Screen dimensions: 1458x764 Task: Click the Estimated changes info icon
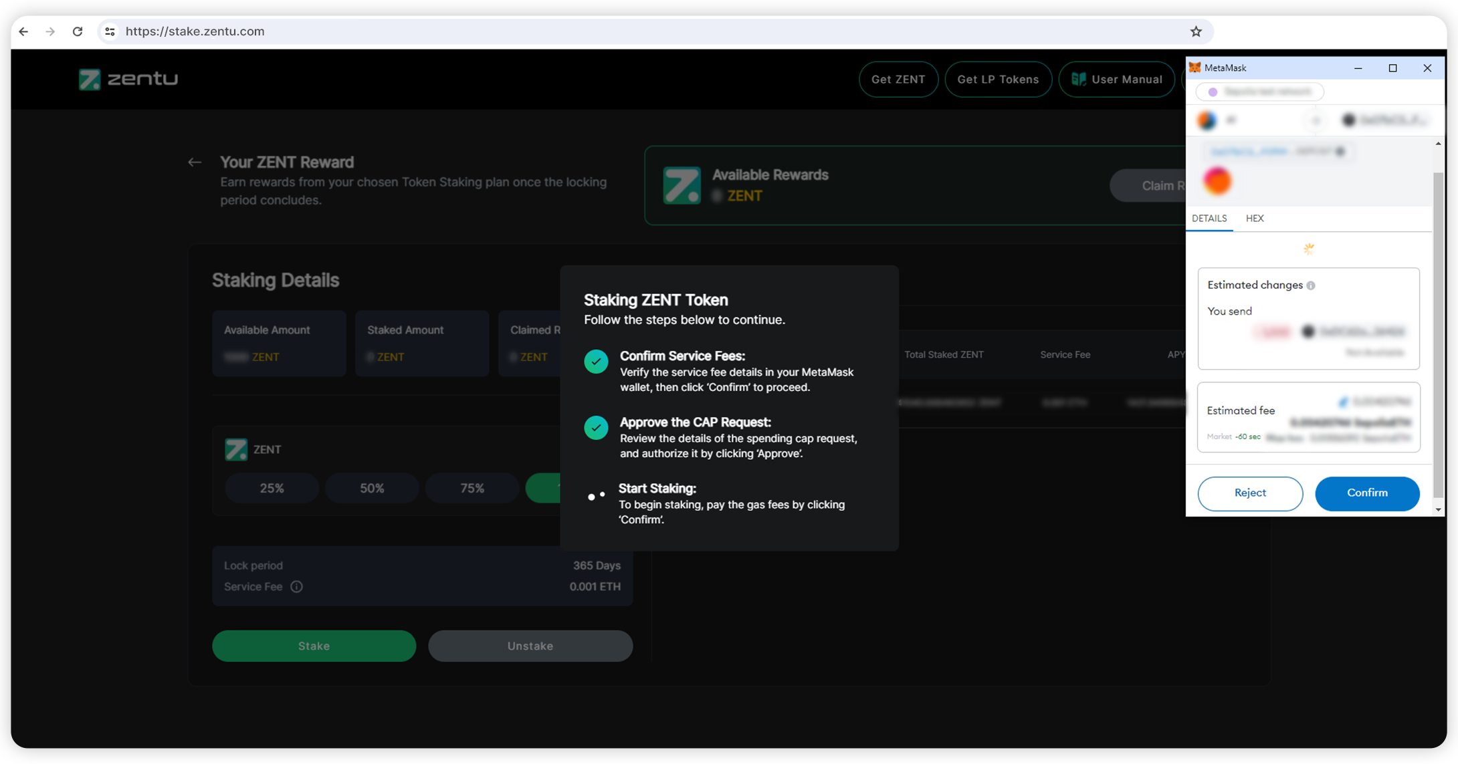pyautogui.click(x=1311, y=285)
